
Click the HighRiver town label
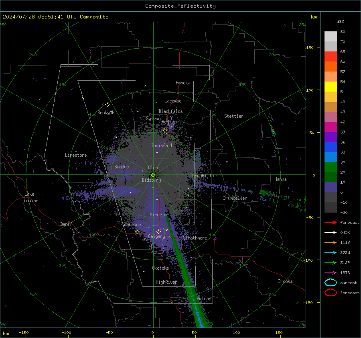[x=166, y=282]
